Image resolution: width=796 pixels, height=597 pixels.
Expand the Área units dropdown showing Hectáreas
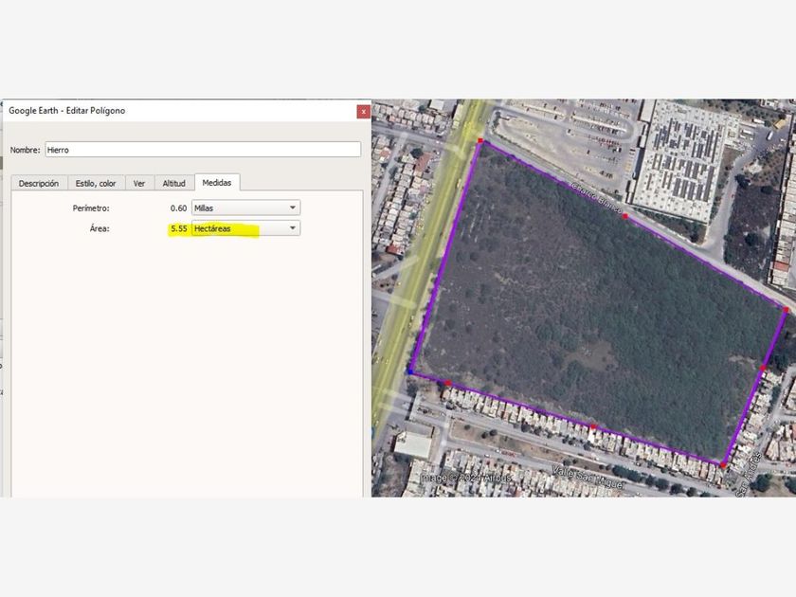[x=244, y=228]
